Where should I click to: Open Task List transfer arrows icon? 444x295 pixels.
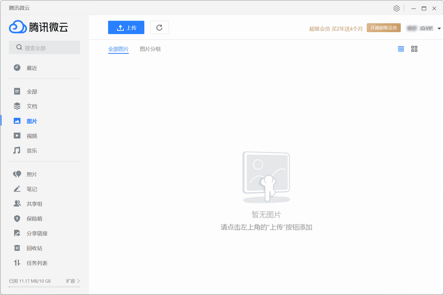[x=17, y=263]
